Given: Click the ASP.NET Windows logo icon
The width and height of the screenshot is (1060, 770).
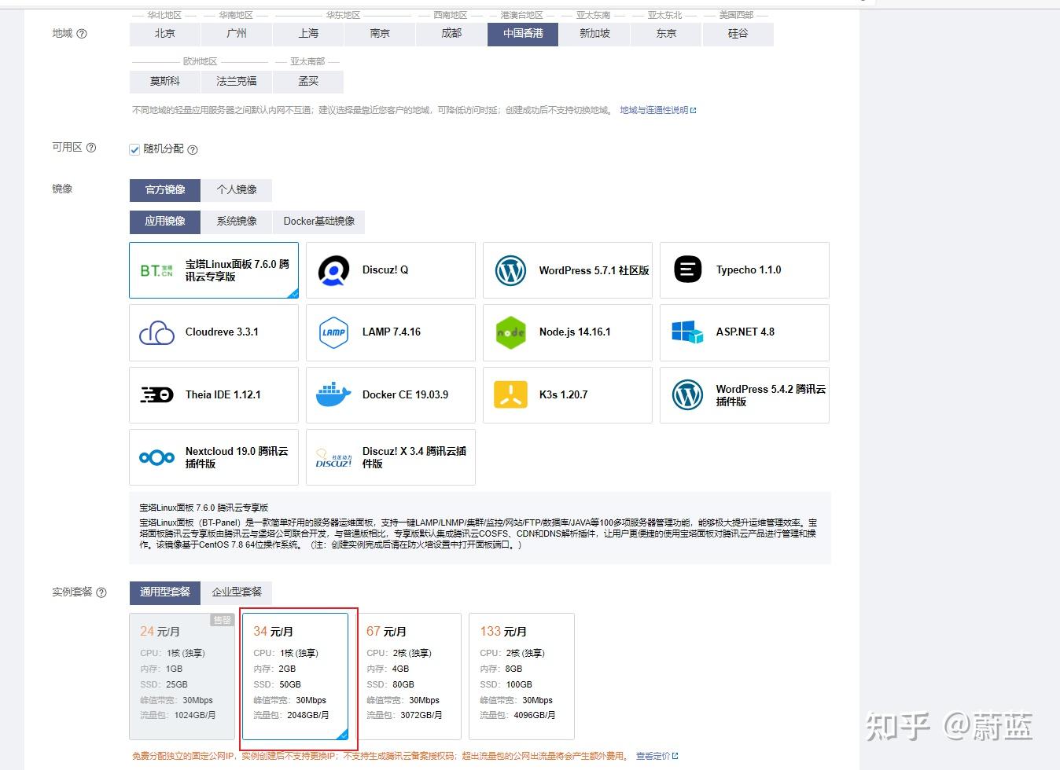Looking at the screenshot, I should 687,332.
